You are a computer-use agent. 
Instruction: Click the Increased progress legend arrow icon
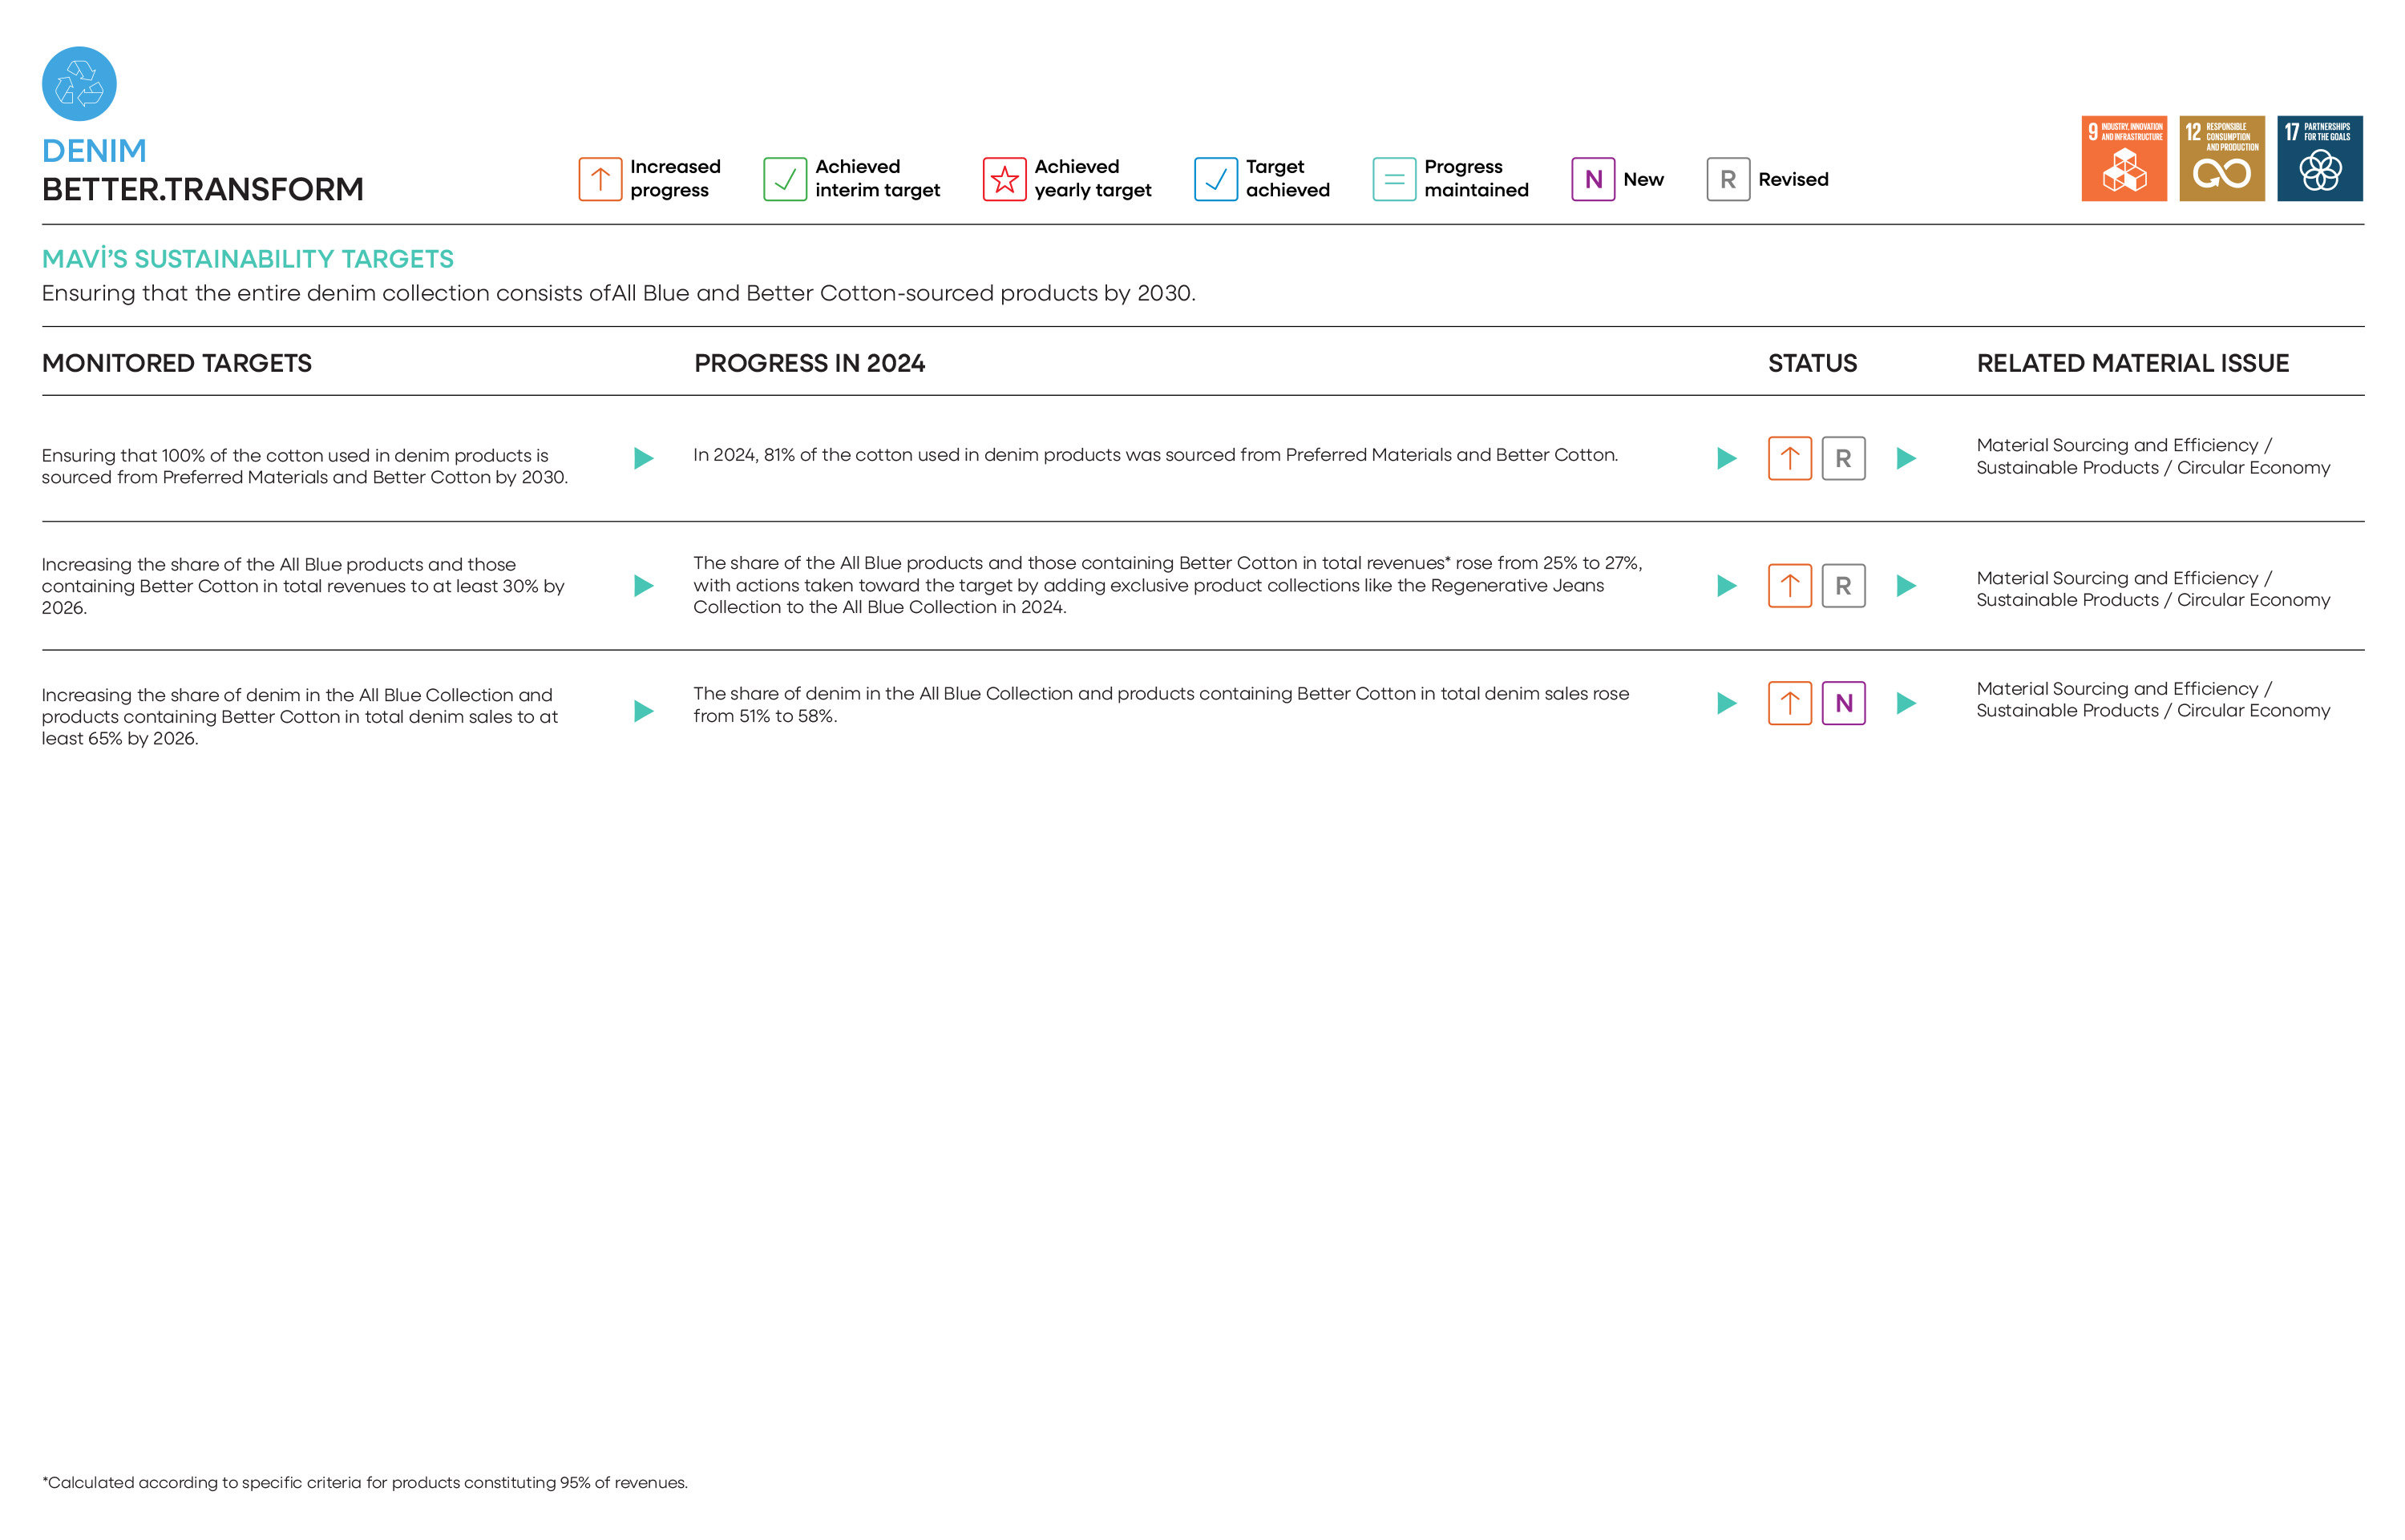pos(600,179)
